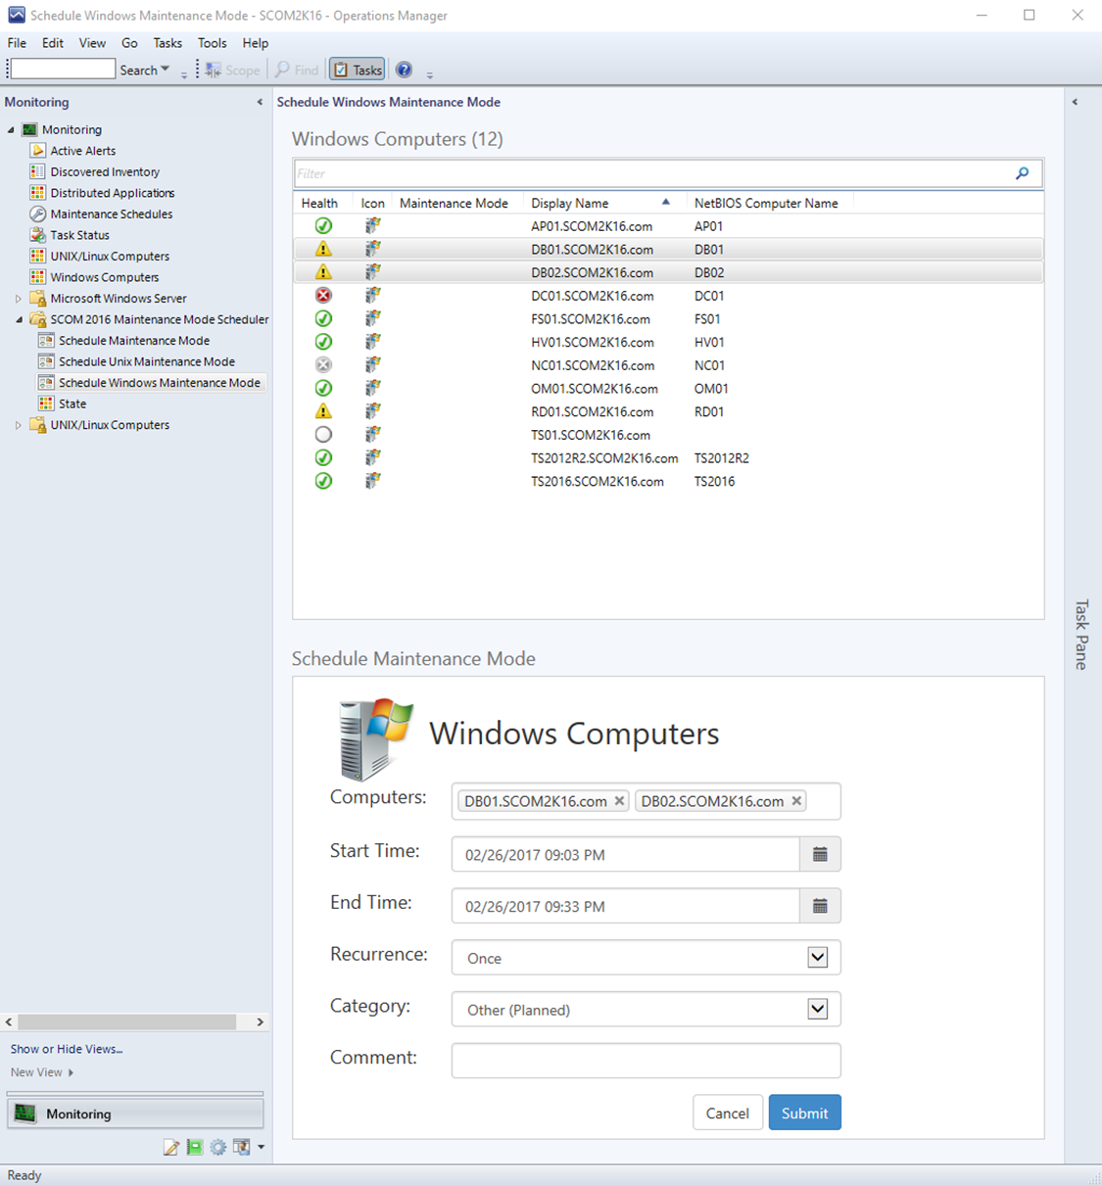The height and width of the screenshot is (1186, 1102).
Task: Click the Start Time input field
Action: 625,854
